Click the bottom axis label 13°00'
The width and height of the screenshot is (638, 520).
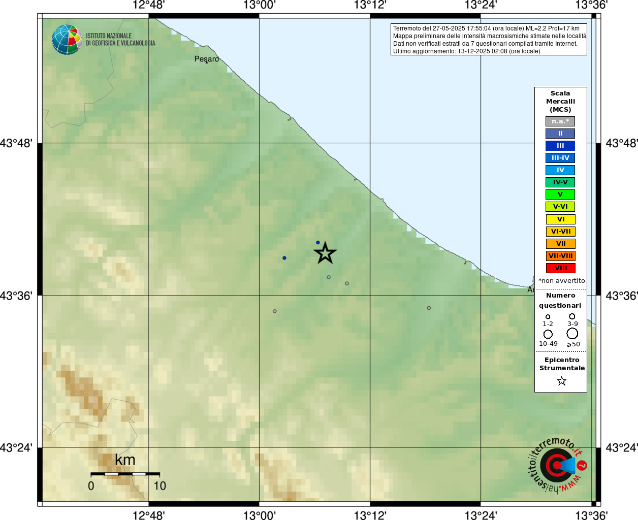pyautogui.click(x=259, y=515)
